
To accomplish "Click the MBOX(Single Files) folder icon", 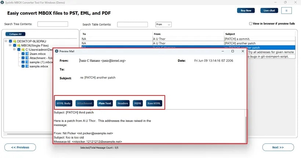I will pyautogui.click(x=19, y=45).
